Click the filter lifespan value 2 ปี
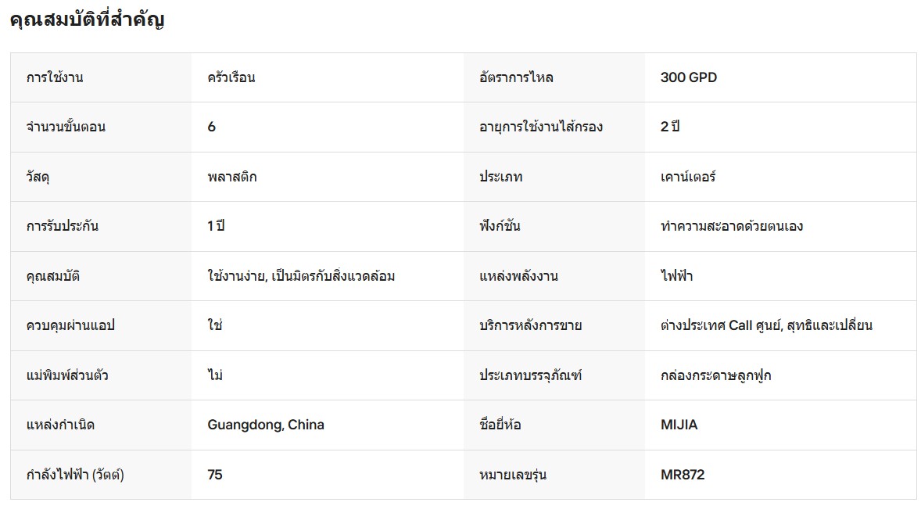The height and width of the screenshot is (506, 921). tap(669, 127)
